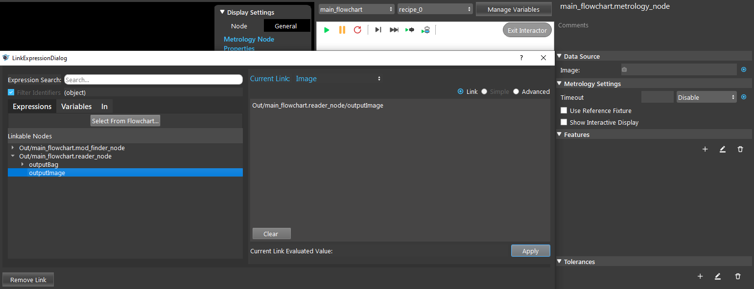Click the Exit Interactor button
This screenshot has width=754, height=289.
(x=527, y=30)
